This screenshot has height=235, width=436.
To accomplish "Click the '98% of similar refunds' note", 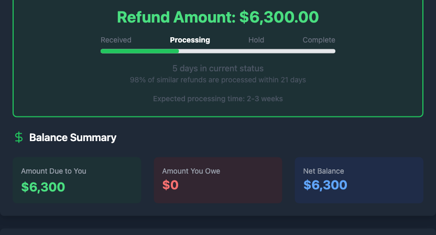I will pos(217,80).
